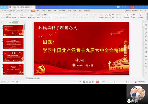
Task: Click the Undo arrow icon
Action: [x=22, y=11]
